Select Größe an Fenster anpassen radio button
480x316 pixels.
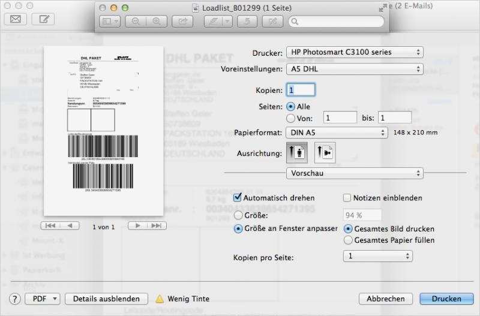tap(238, 228)
